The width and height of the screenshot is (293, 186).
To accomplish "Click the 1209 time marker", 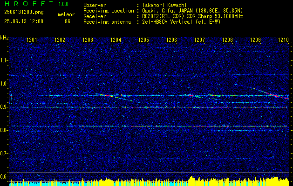I will pos(255,40).
